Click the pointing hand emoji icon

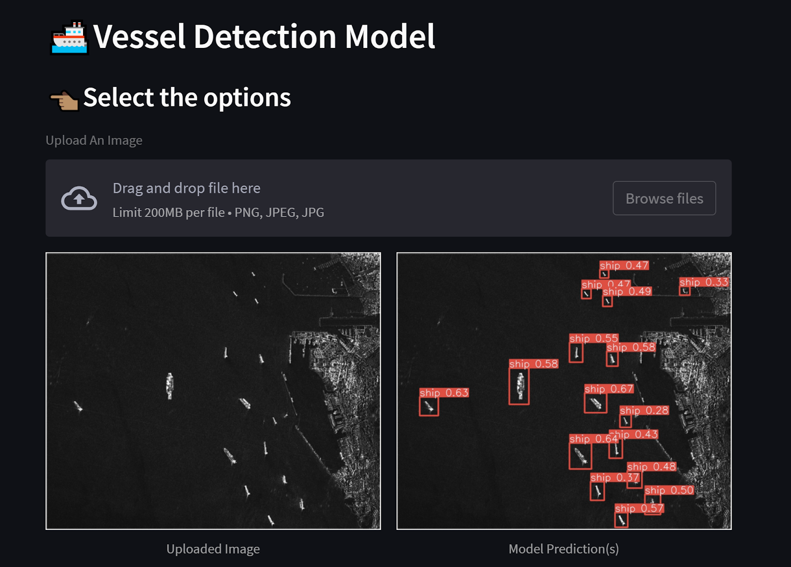tap(64, 100)
